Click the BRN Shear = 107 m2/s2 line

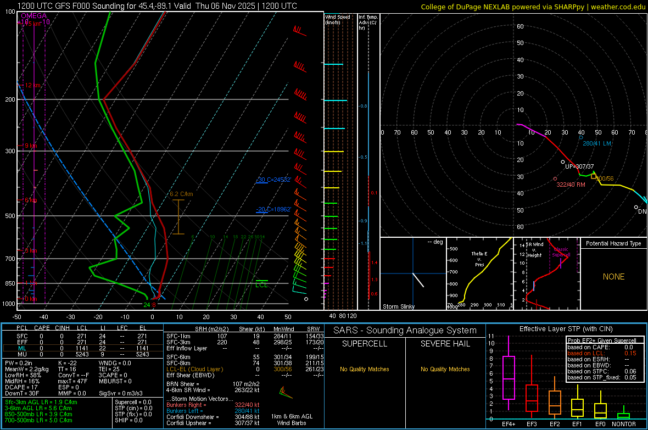pos(213,384)
